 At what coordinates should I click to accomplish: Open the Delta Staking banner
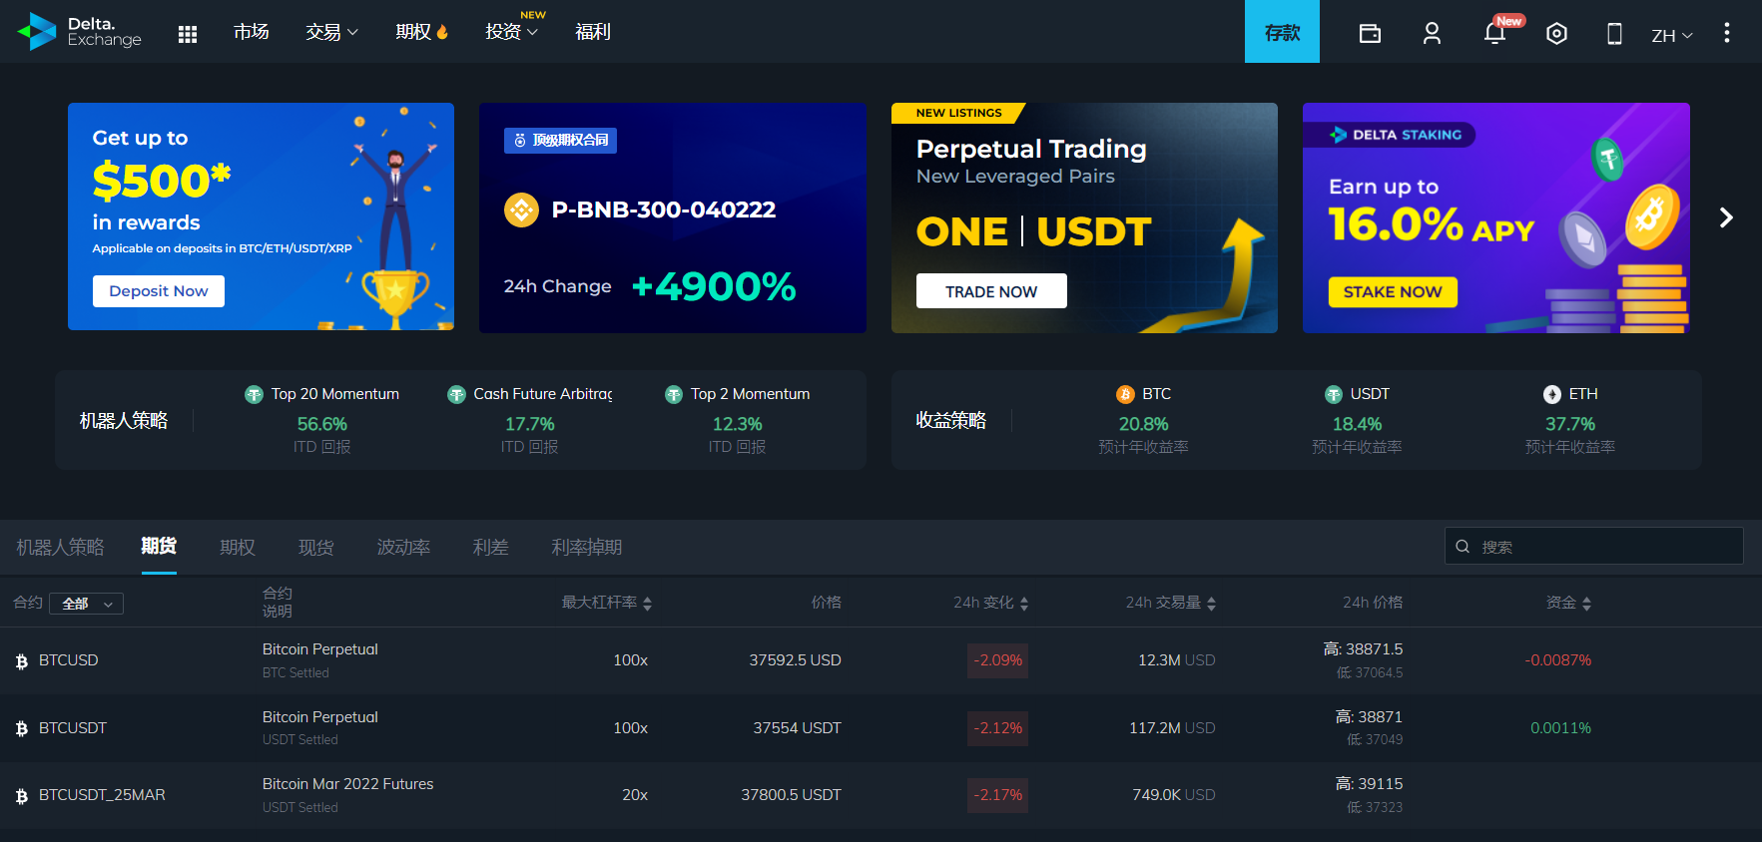tap(1495, 217)
